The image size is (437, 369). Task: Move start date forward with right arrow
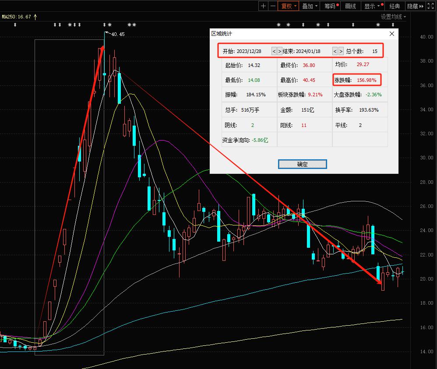(280, 51)
